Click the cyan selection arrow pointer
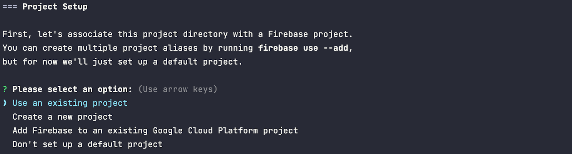Screen dimensions: 572x154 pos(5,103)
